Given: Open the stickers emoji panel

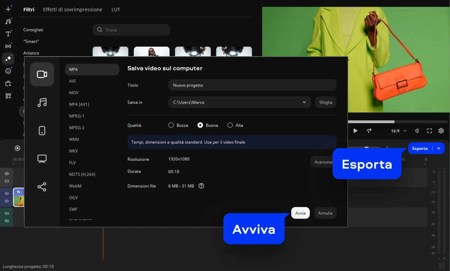Looking at the screenshot, I should [8, 71].
